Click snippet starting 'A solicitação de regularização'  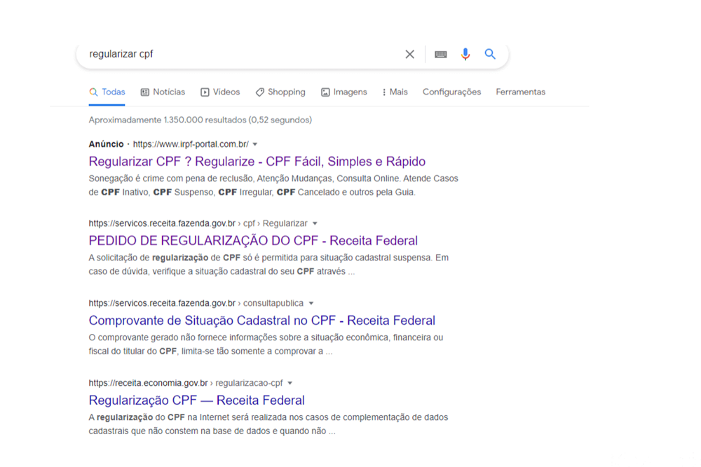pyautogui.click(x=268, y=264)
